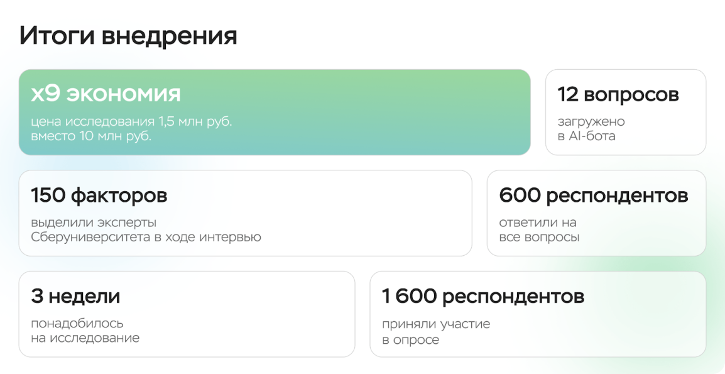
Task: Click the "Итоги внедрения" heading
Action: tap(128, 37)
